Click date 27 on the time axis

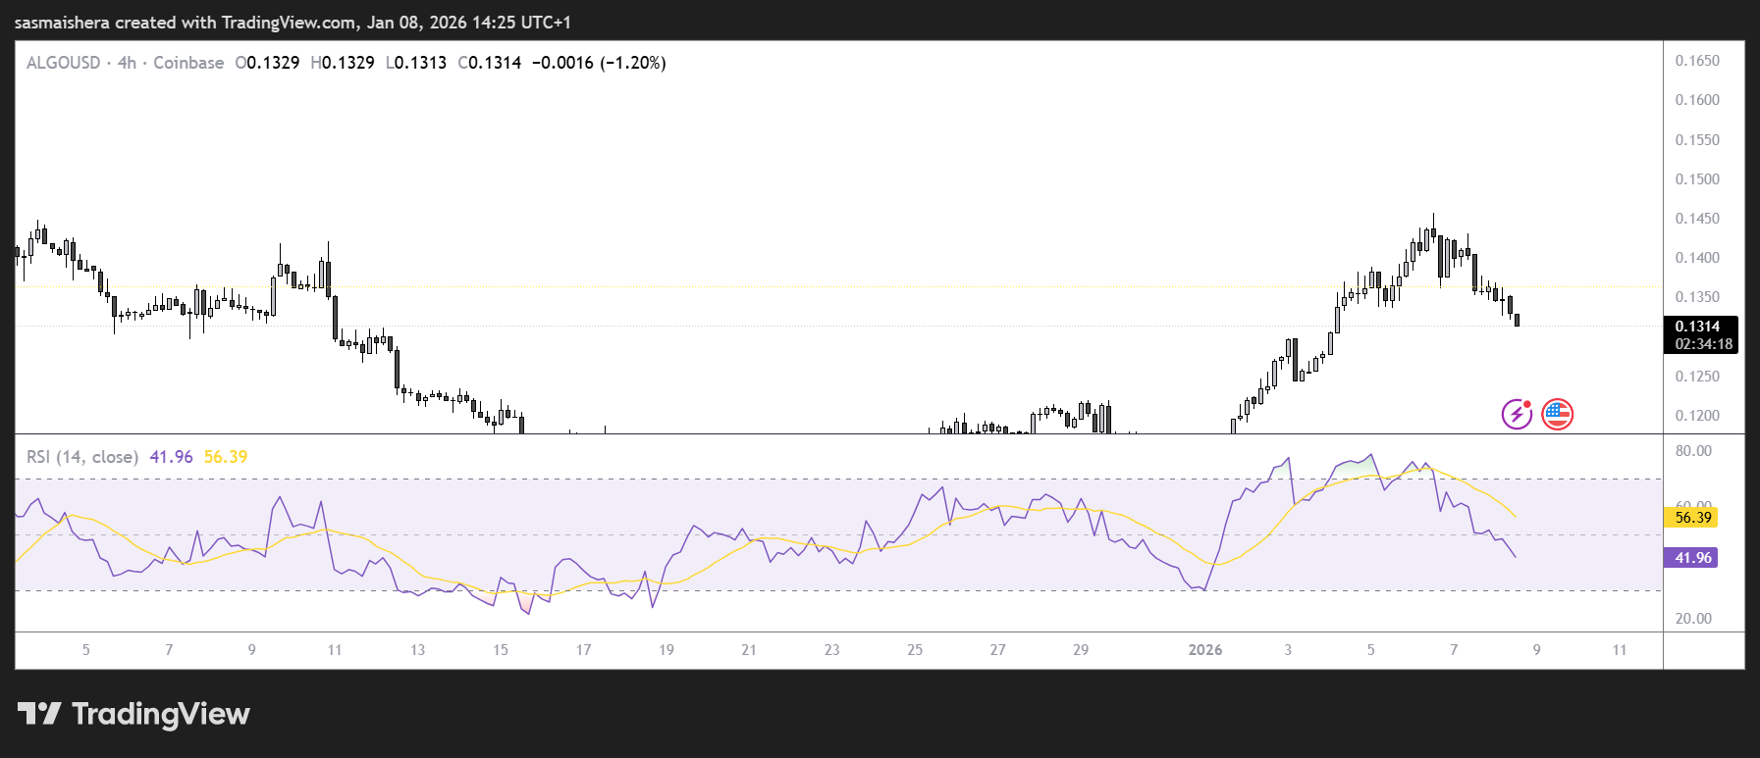coord(997,650)
